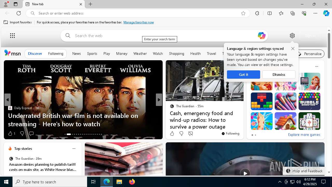This screenshot has height=187, width=332.
Task: Open the msn logo home link
Action: click(12, 53)
